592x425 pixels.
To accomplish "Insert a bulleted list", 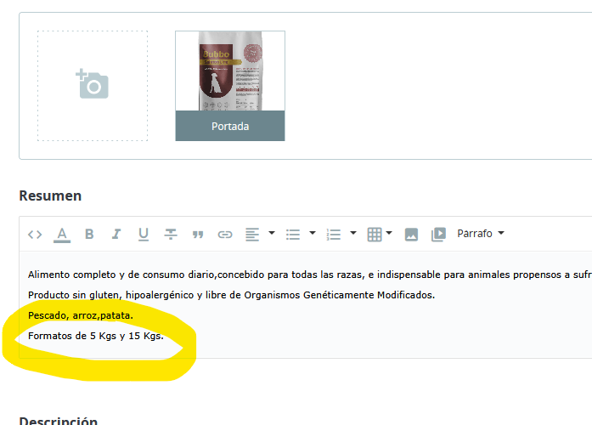I will coord(293,235).
